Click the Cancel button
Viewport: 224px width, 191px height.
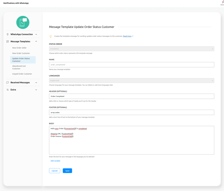coord(54,171)
